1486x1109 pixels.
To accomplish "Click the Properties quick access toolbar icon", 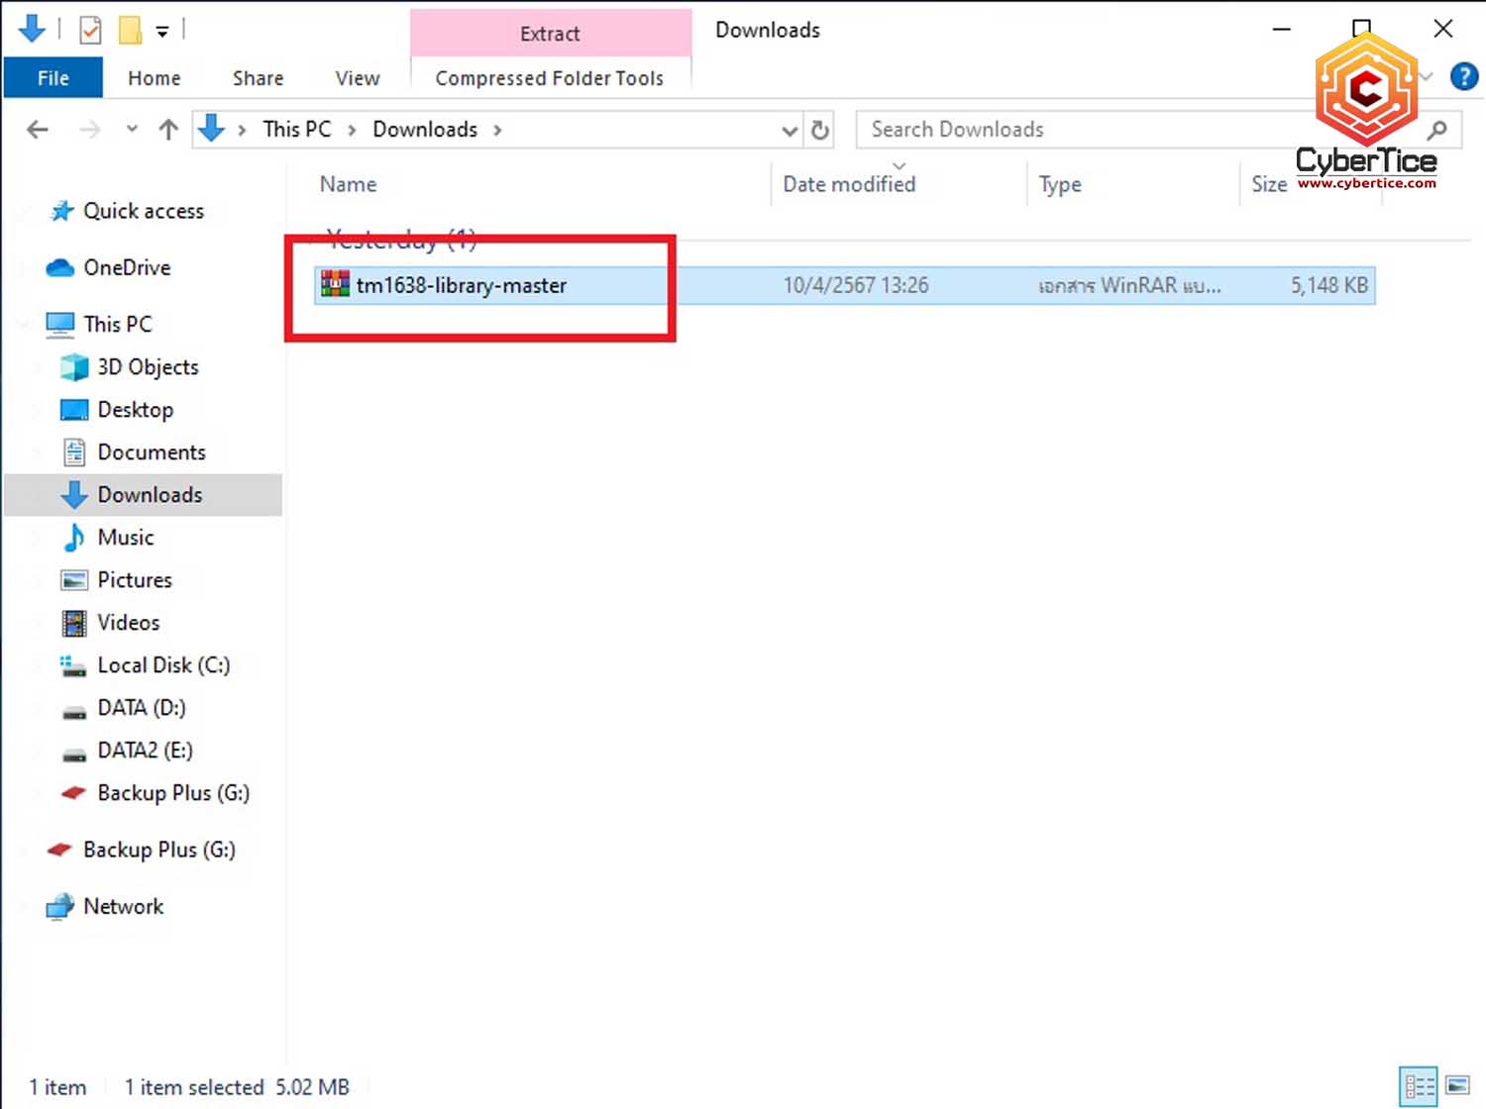I will point(90,31).
